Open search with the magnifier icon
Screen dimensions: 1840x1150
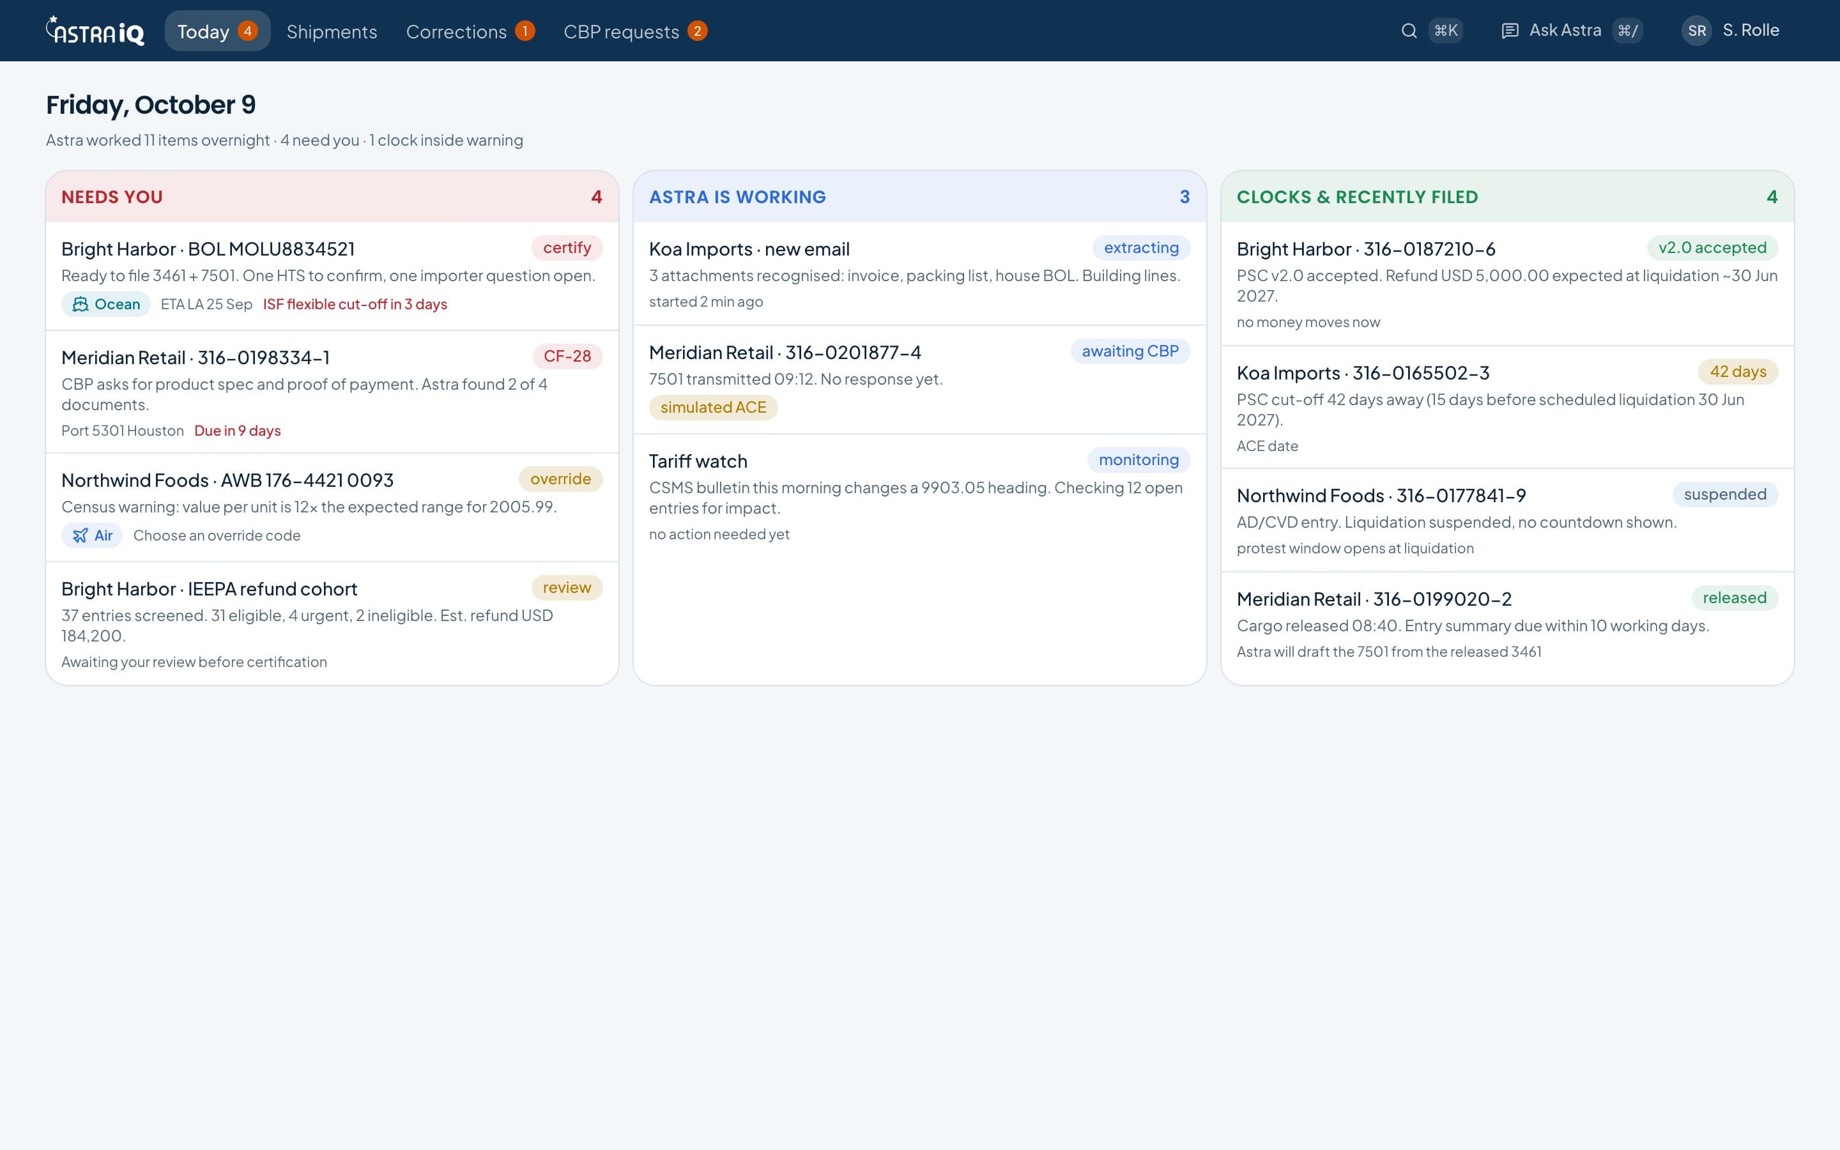pyautogui.click(x=1409, y=31)
